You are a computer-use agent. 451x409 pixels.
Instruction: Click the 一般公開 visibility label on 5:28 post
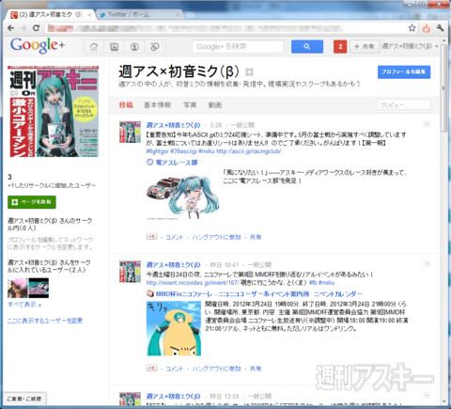[x=242, y=125]
